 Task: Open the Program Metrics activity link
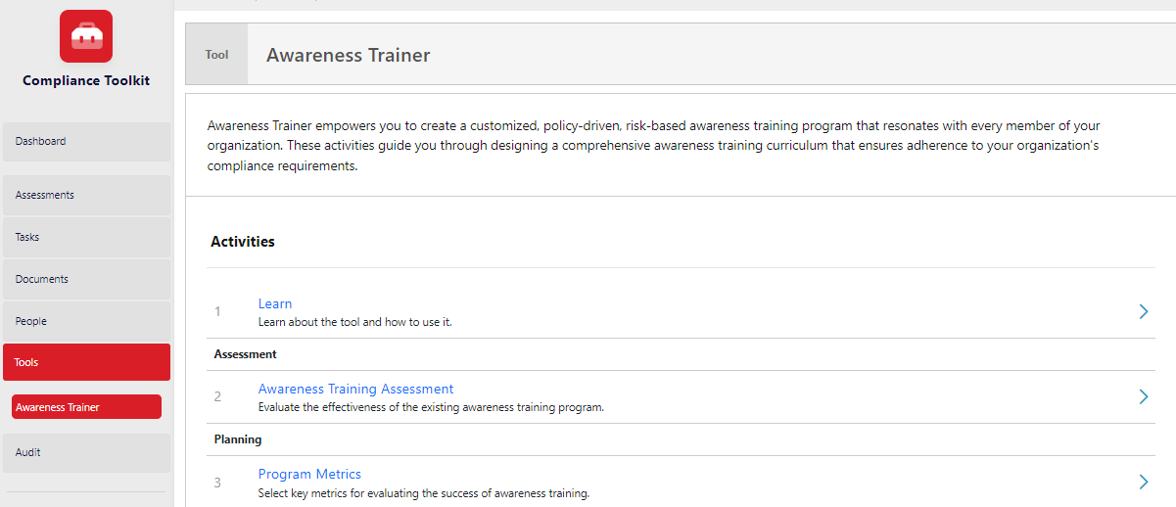tap(309, 474)
